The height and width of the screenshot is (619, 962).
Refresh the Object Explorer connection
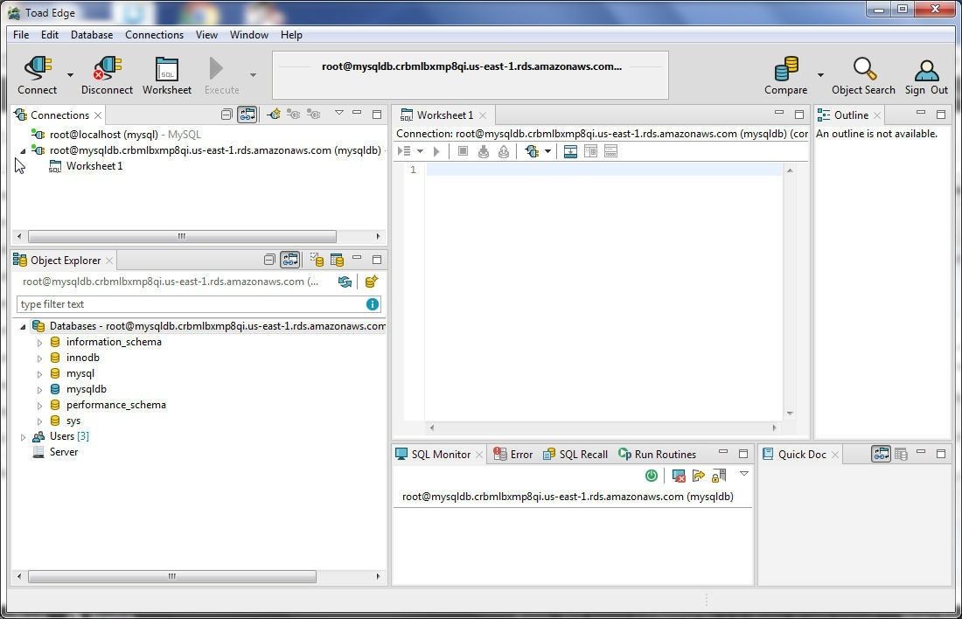[x=345, y=282]
